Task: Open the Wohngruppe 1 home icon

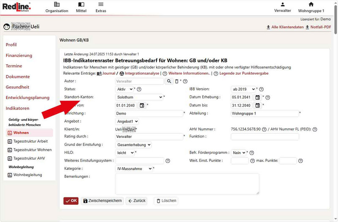Action: 311,5
